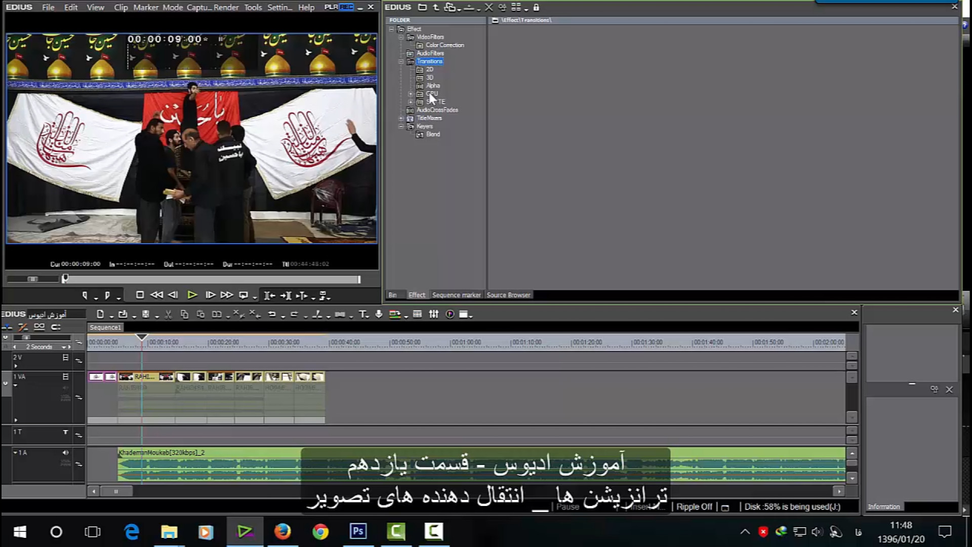Toggle the video lock icon on track 2V
Image resolution: width=972 pixels, height=547 pixels.
[x=65, y=358]
